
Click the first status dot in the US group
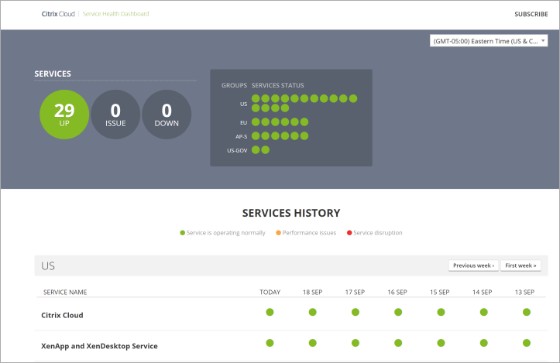[256, 98]
